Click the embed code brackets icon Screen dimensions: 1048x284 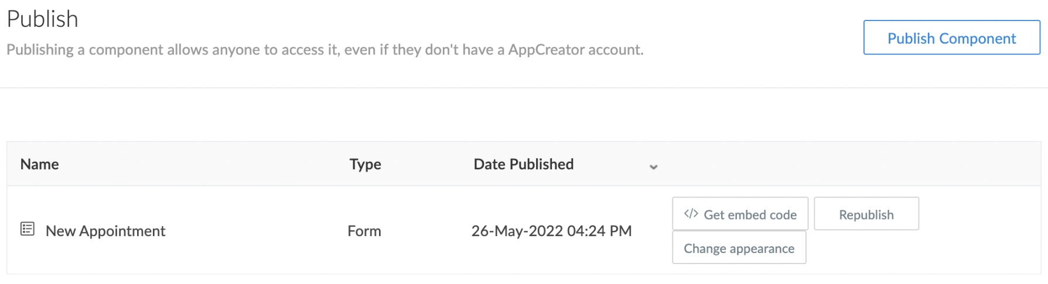691,214
